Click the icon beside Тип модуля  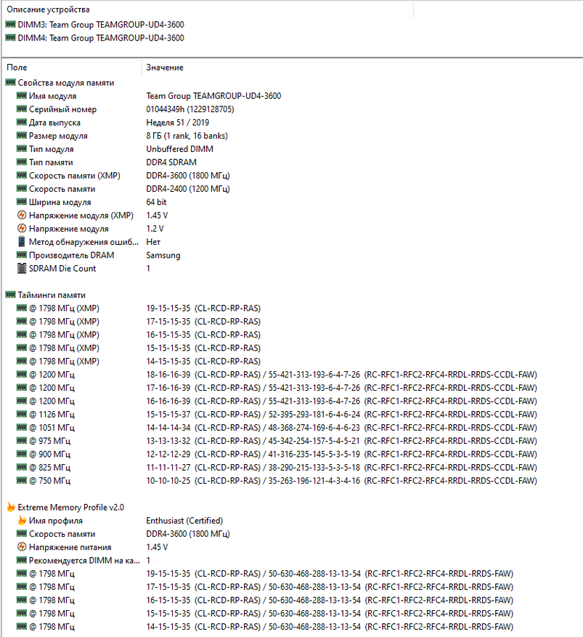tap(22, 149)
